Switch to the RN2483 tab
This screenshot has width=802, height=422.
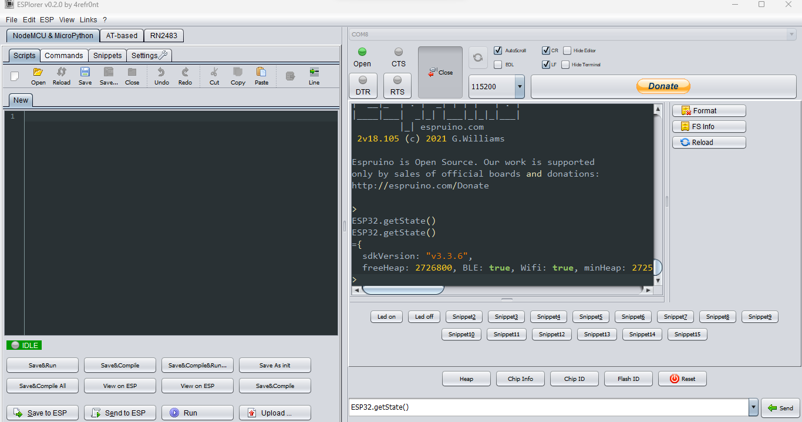pyautogui.click(x=164, y=36)
